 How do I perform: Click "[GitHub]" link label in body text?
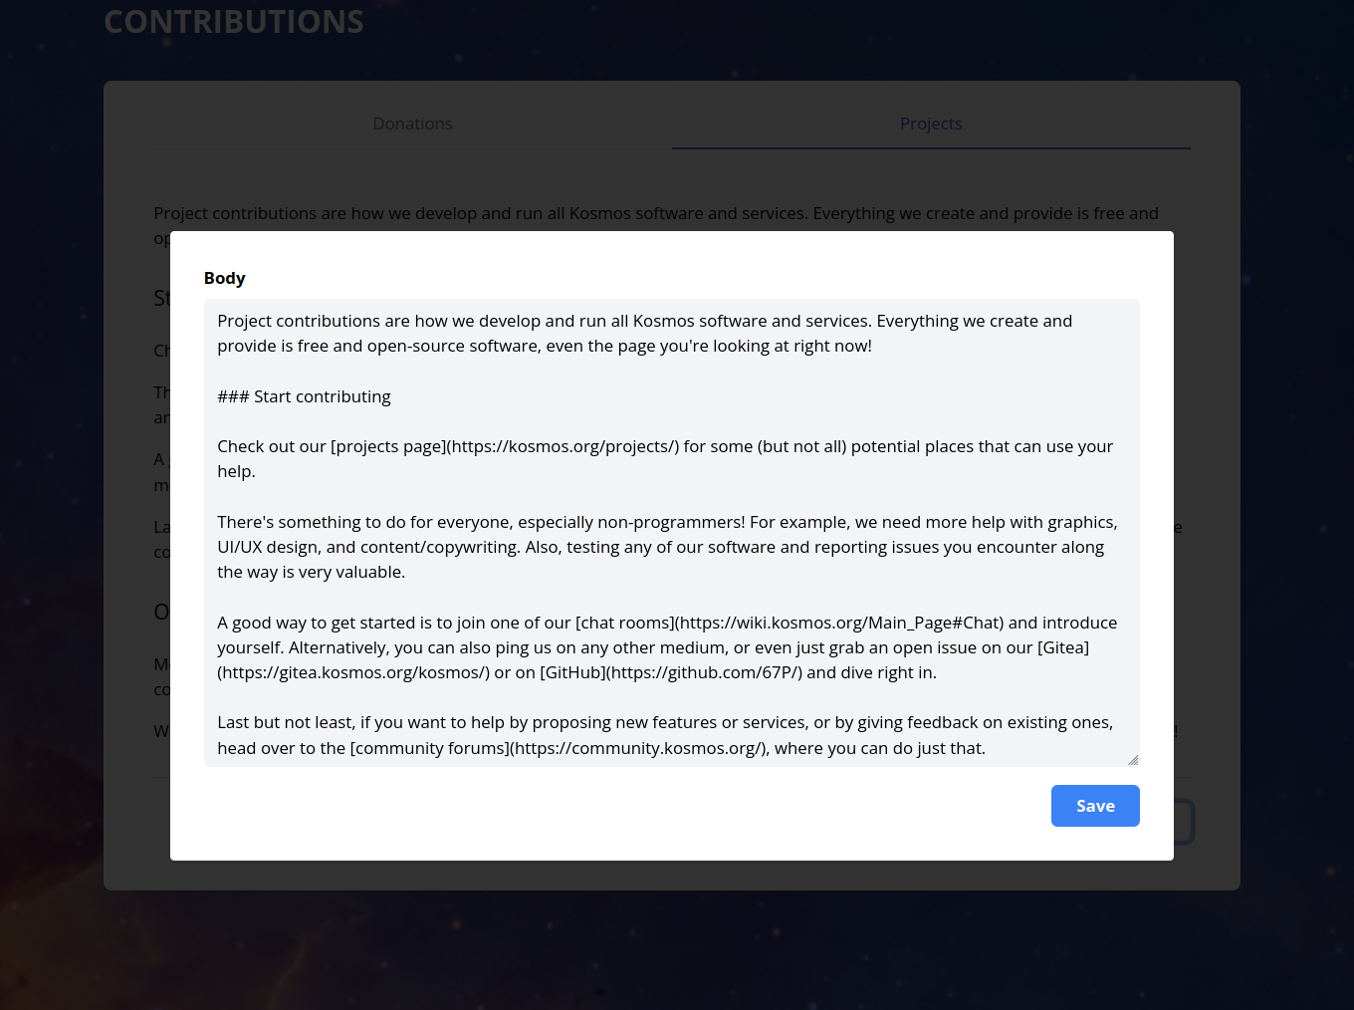[572, 672]
